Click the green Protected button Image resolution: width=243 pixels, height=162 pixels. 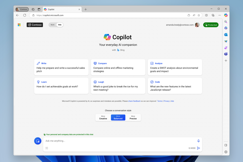point(211,25)
